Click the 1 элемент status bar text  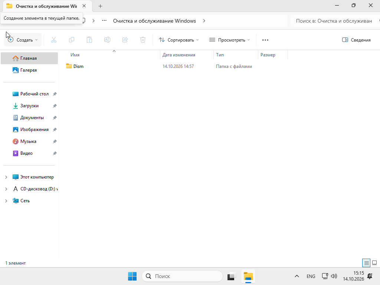[16, 263]
